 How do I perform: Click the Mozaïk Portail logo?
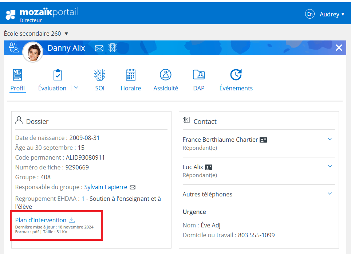[x=42, y=15]
